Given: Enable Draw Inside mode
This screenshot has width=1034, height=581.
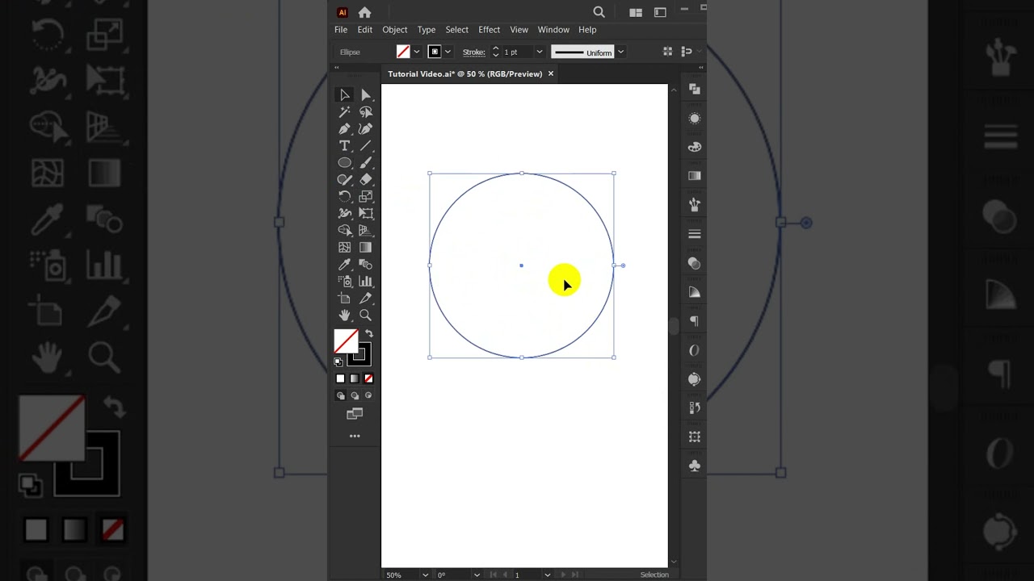Looking at the screenshot, I should coord(368,395).
